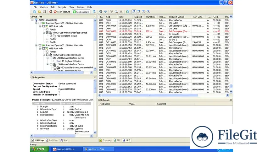
Task: Click the grayed search-back toolbar icon
Action: (x=112, y=12)
